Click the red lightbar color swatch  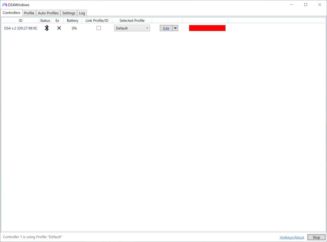click(207, 28)
